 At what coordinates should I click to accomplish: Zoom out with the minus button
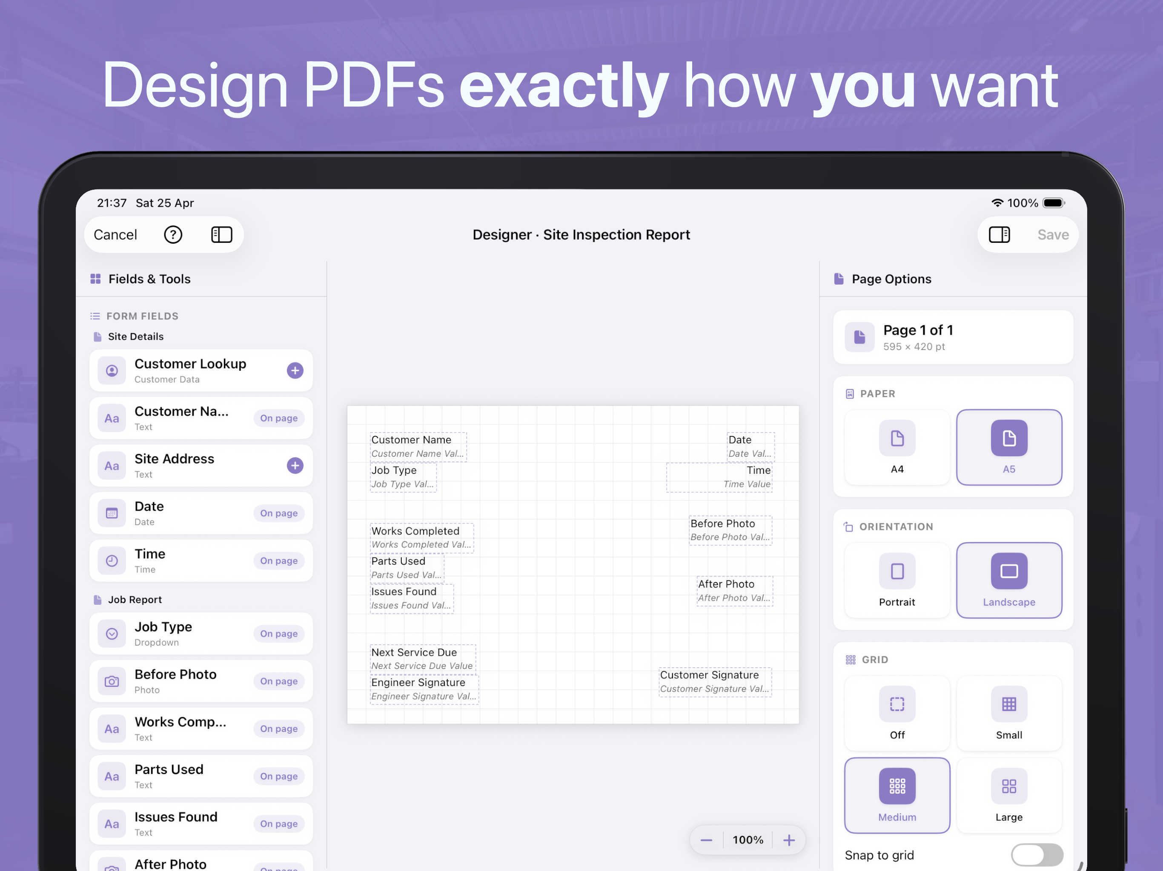point(706,840)
